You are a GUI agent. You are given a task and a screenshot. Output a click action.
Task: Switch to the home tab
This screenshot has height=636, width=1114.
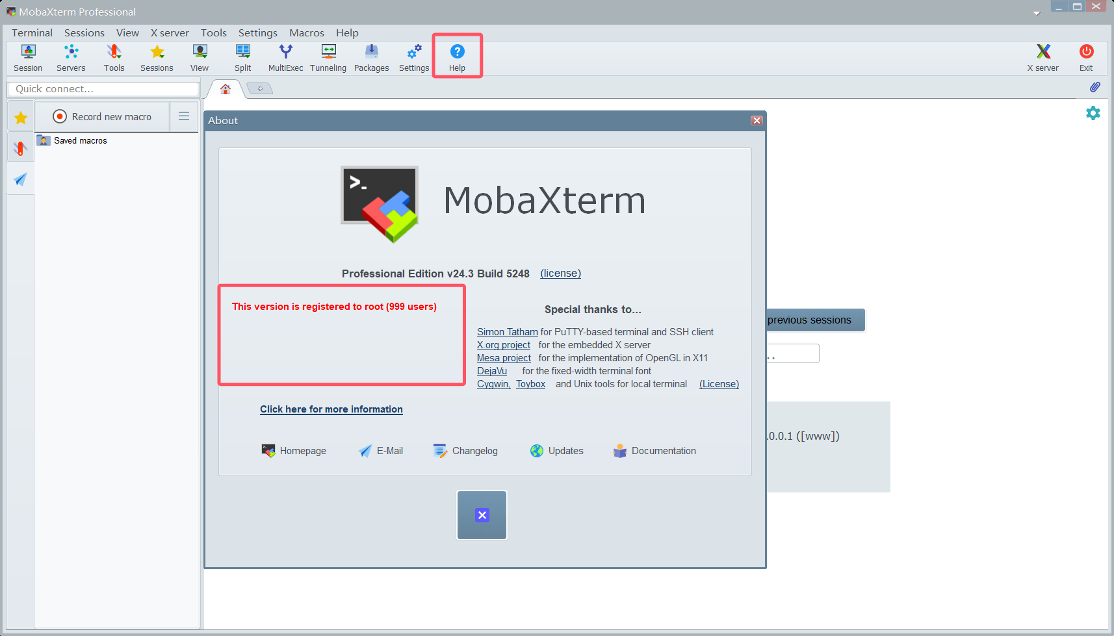click(226, 89)
